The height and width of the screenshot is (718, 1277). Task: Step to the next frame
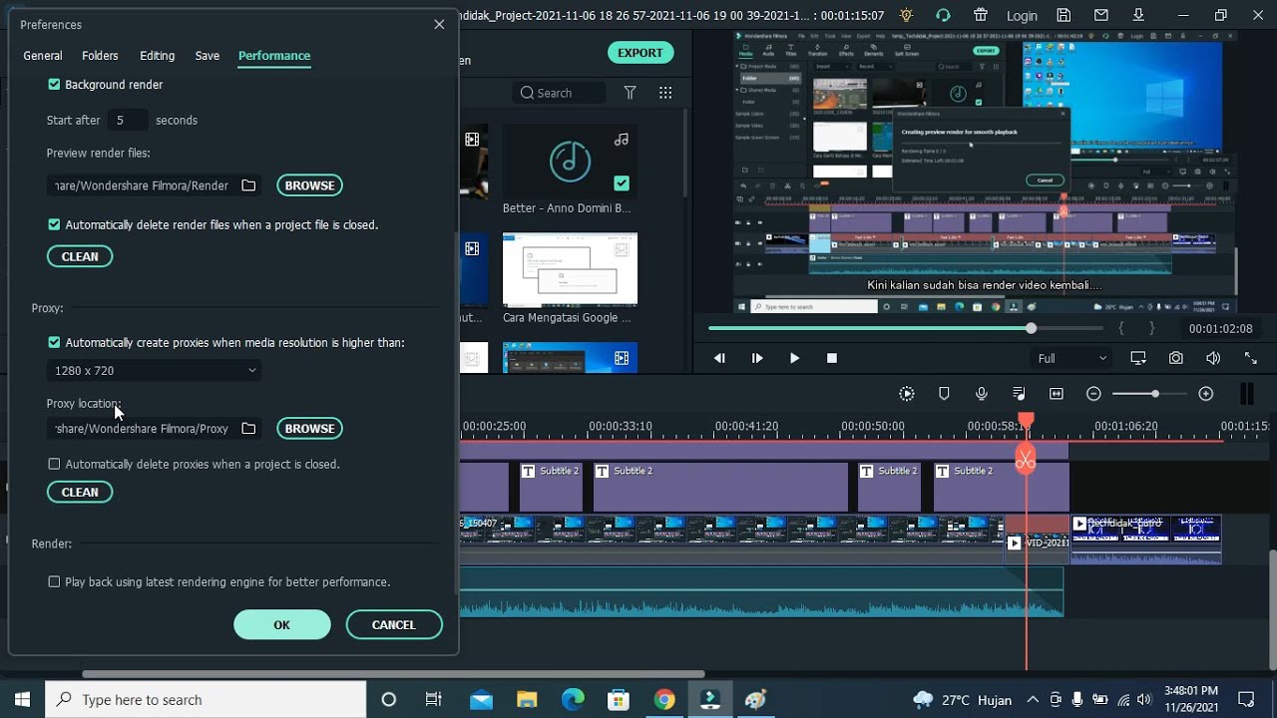click(x=757, y=358)
